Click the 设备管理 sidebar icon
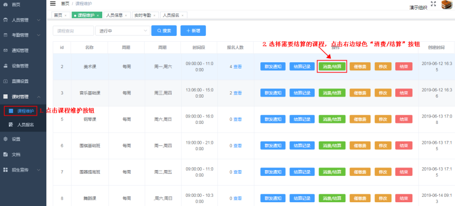 coord(5,66)
